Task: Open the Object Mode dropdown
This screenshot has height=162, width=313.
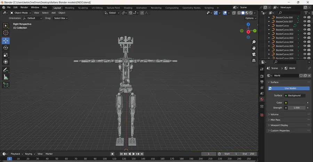Action: 21,13
